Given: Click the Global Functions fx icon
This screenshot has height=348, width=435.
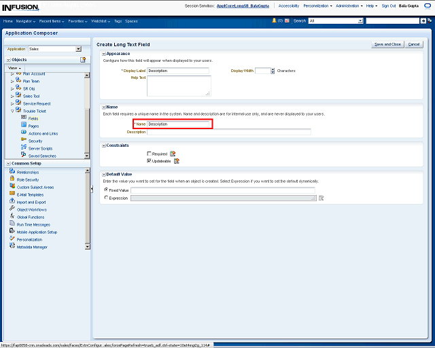Looking at the screenshot, I should pyautogui.click(x=12, y=217).
